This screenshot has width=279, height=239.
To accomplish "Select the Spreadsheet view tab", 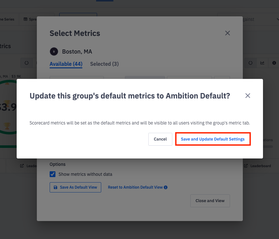I will [30, 19].
